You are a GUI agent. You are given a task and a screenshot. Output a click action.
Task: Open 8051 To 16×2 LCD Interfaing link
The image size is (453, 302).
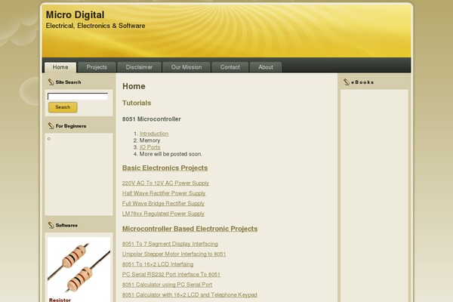[158, 264]
